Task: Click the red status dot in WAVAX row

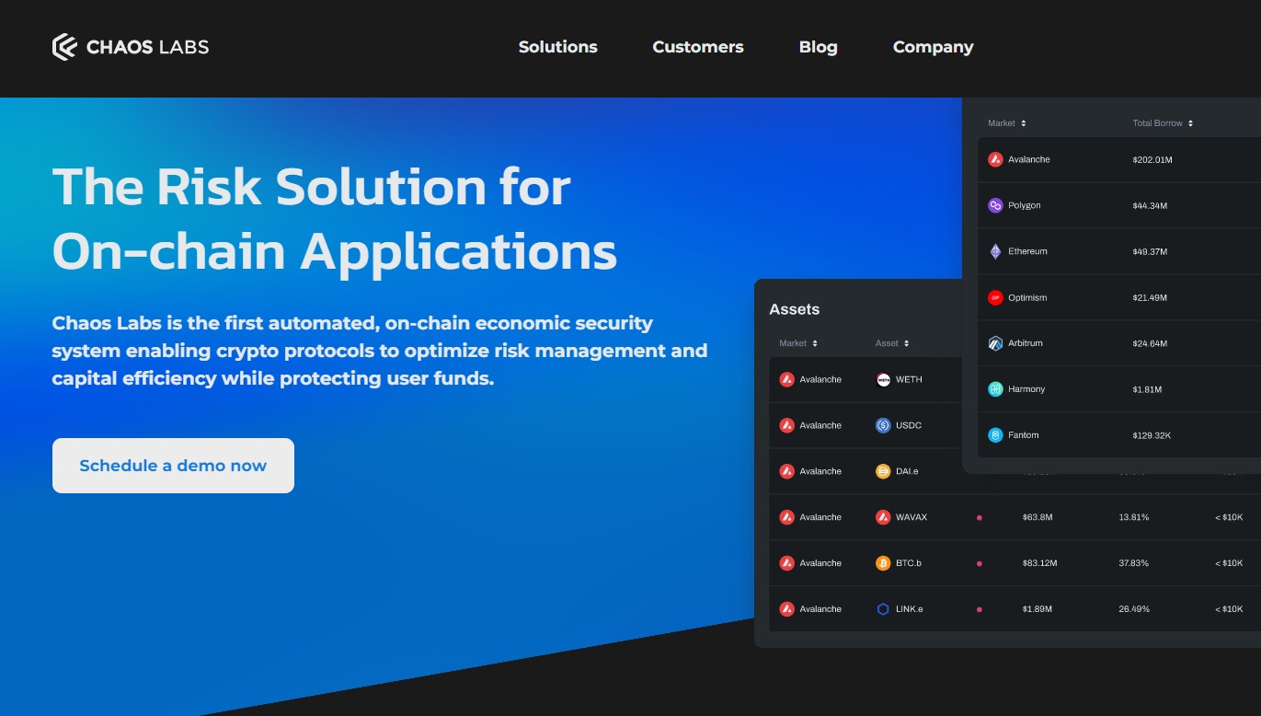Action: [x=979, y=517]
